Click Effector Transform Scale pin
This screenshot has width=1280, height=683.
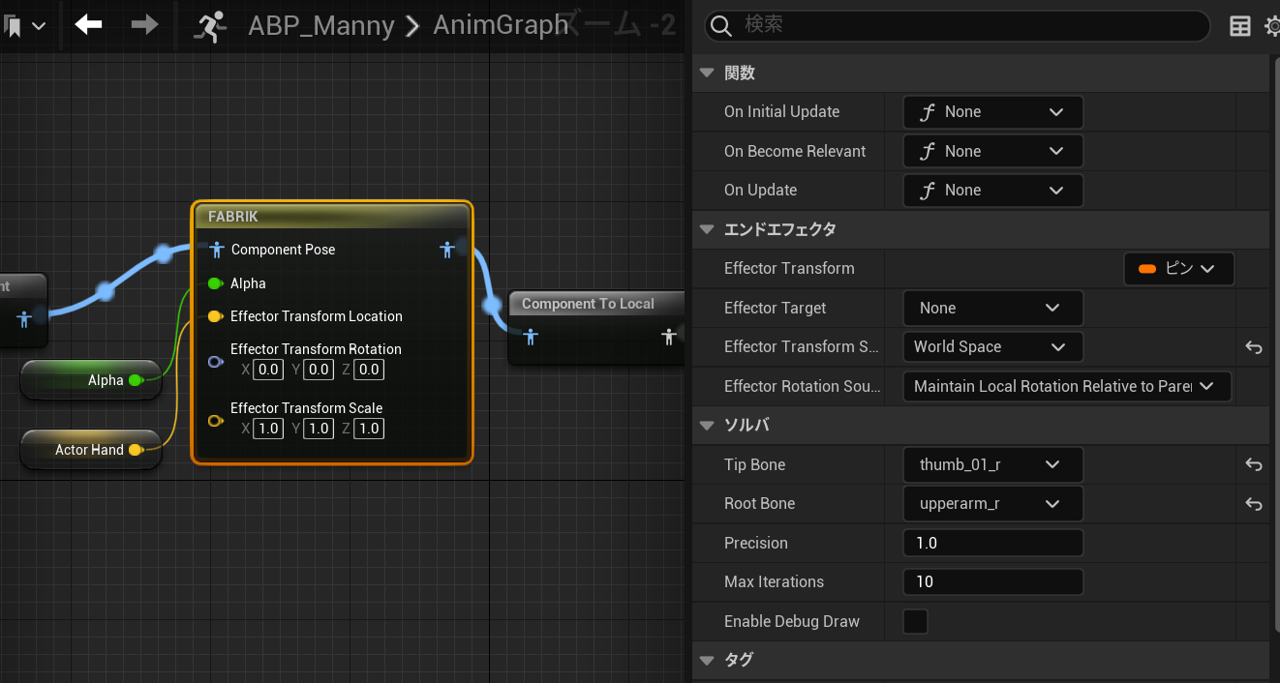pyautogui.click(x=215, y=421)
